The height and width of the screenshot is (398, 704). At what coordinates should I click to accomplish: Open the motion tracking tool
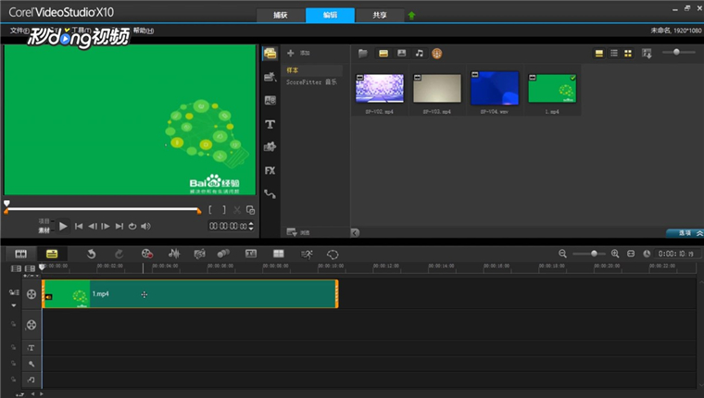tap(223, 254)
